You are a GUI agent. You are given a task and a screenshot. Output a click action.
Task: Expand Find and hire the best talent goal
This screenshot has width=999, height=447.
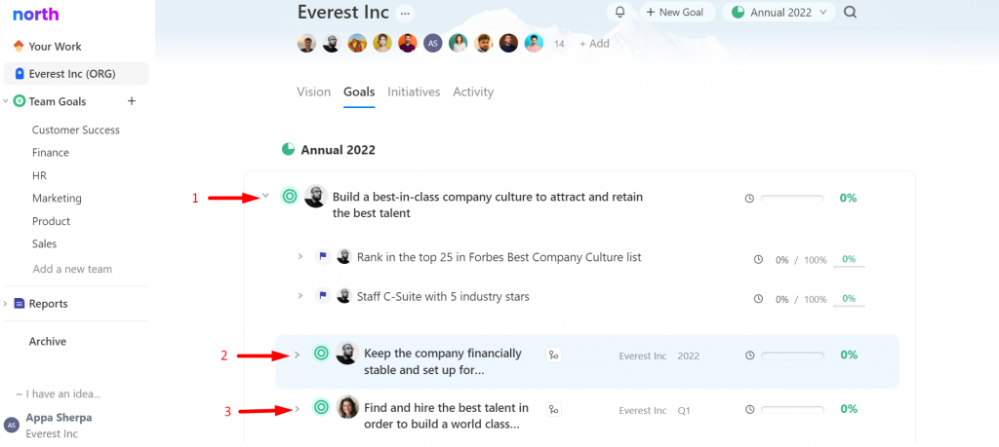297,409
